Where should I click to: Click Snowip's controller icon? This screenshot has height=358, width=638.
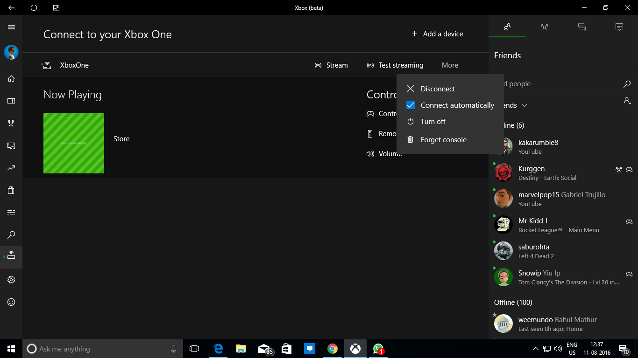pyautogui.click(x=629, y=274)
